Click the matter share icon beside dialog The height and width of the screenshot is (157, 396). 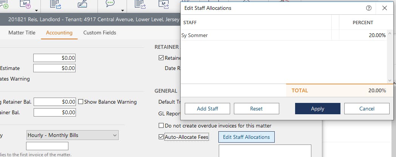pyautogui.click(x=165, y=5)
